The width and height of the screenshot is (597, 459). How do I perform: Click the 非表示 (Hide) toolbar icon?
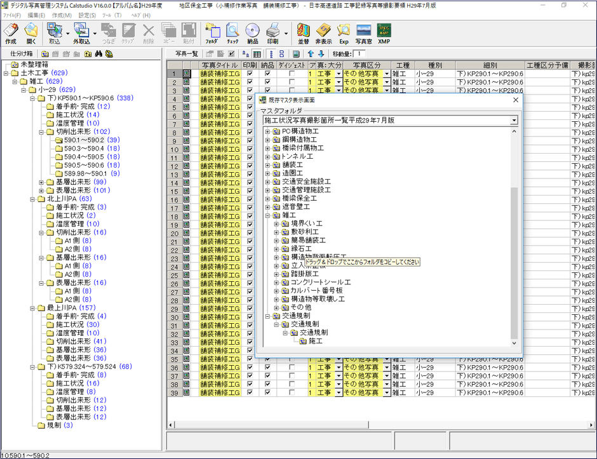pyautogui.click(x=324, y=33)
